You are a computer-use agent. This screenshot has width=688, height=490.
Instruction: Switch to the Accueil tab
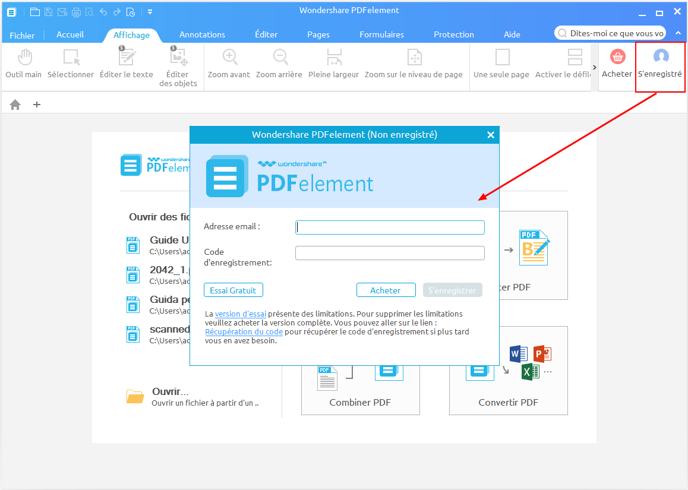point(70,34)
